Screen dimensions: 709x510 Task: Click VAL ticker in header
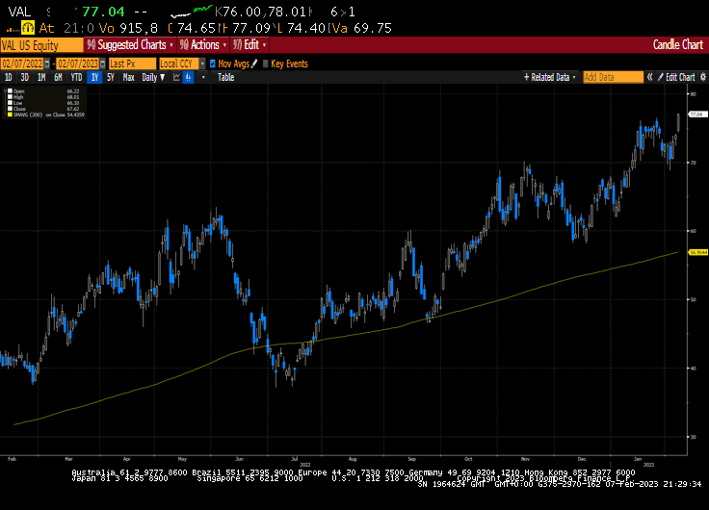19,12
